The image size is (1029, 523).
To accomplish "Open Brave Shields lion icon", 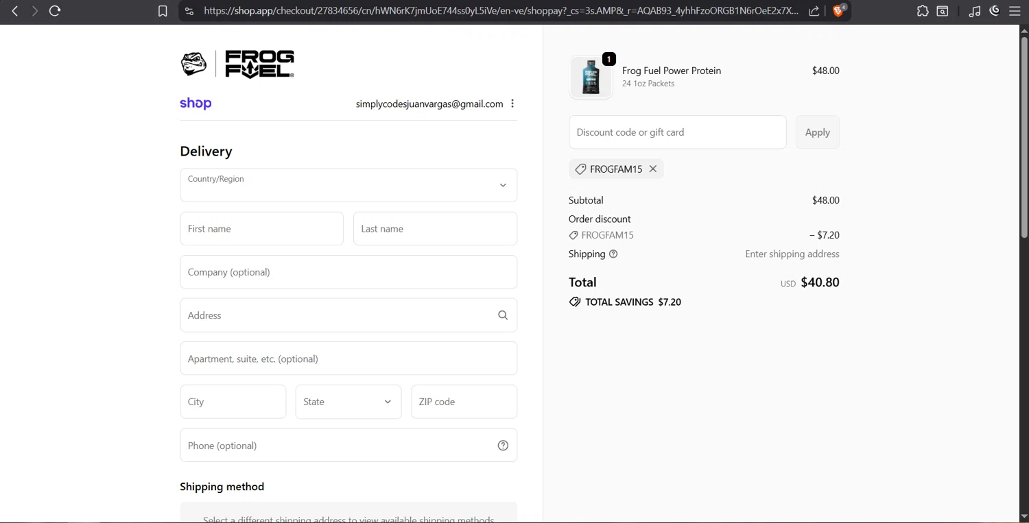I will [839, 10].
